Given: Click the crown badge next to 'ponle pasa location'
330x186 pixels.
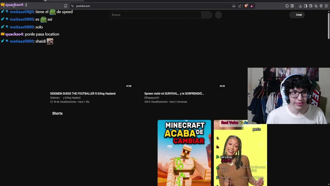Looking at the screenshot, I should 3,34.
